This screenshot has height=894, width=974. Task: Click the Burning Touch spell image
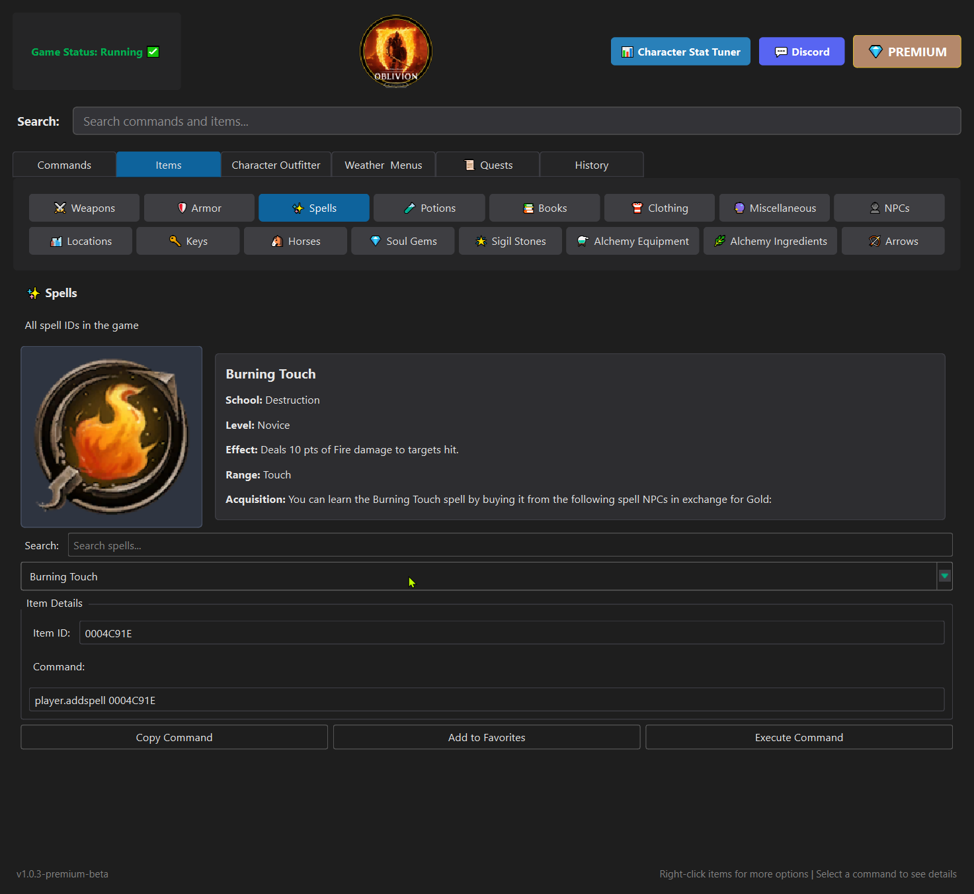pos(112,437)
